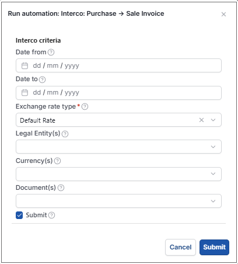Open calendar icon in Date from field
Image resolution: width=238 pixels, height=264 pixels.
coord(24,65)
